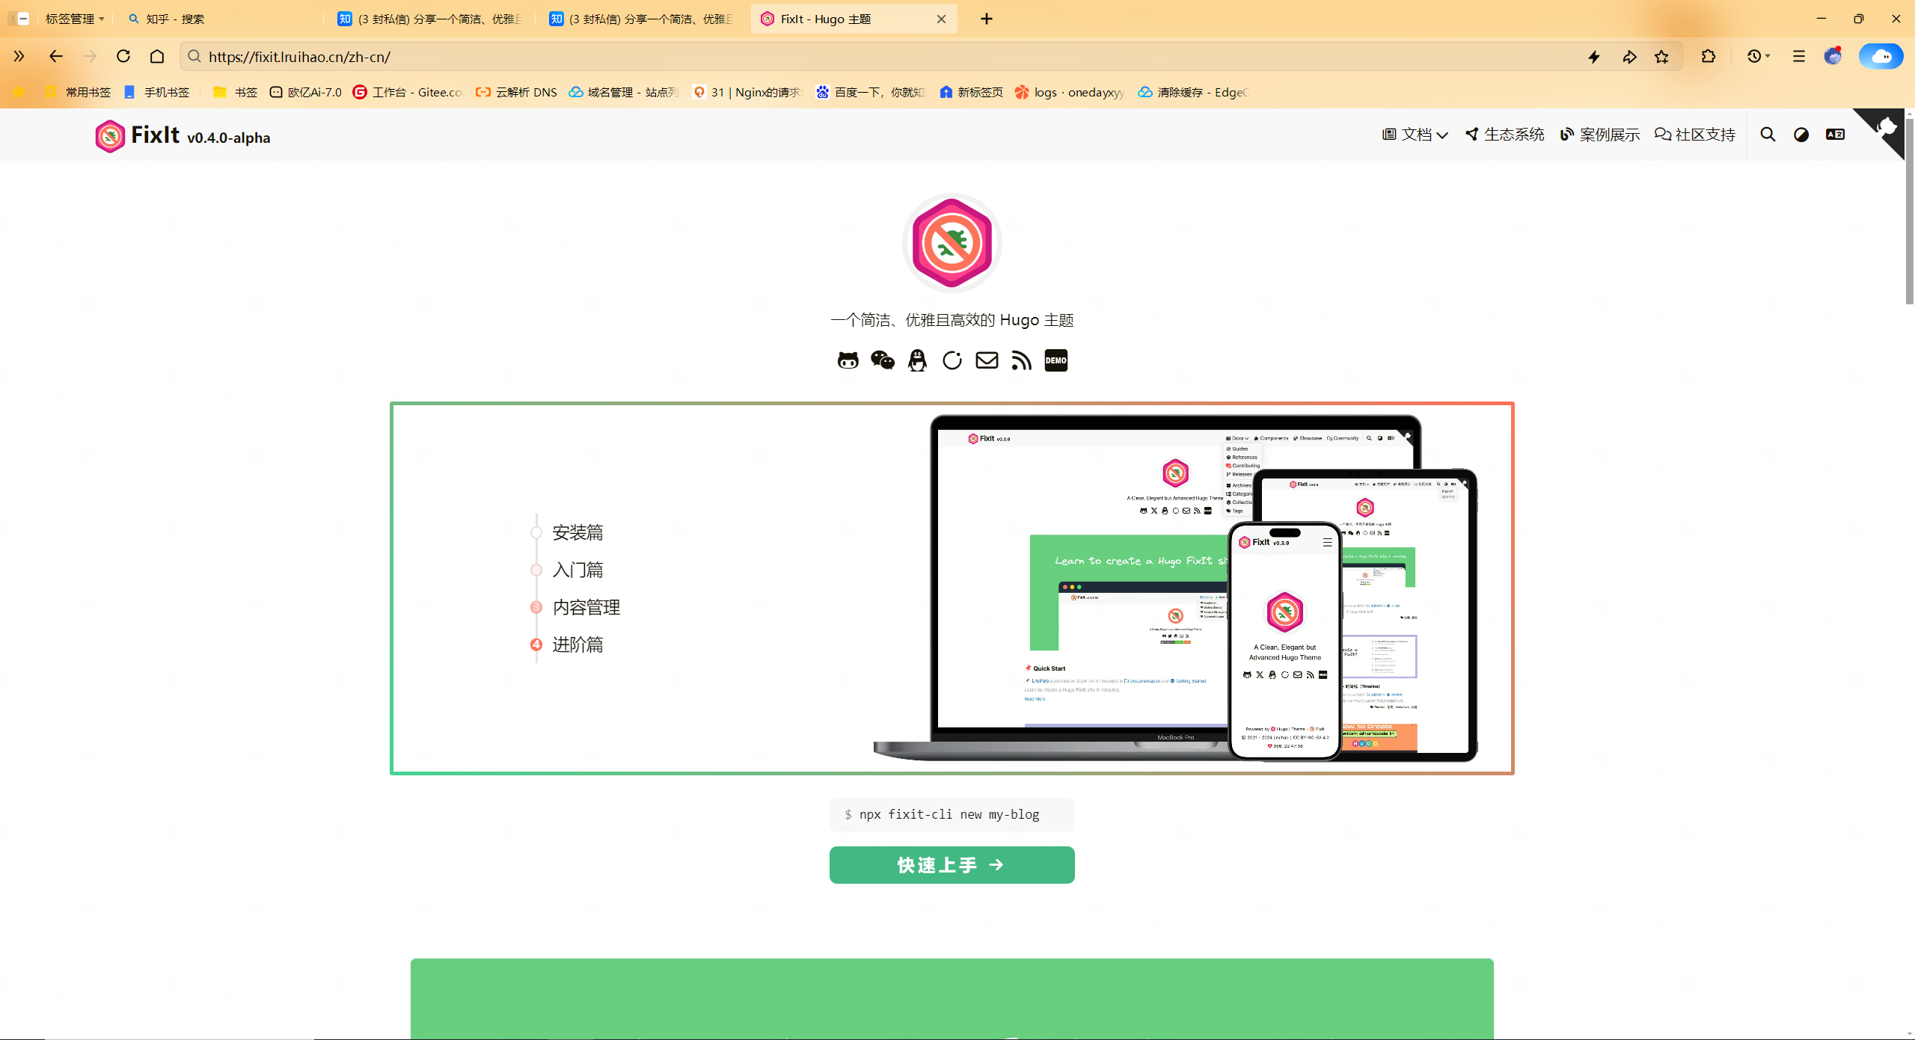Open the QQ penguin icon
The height and width of the screenshot is (1040, 1915).
point(917,360)
